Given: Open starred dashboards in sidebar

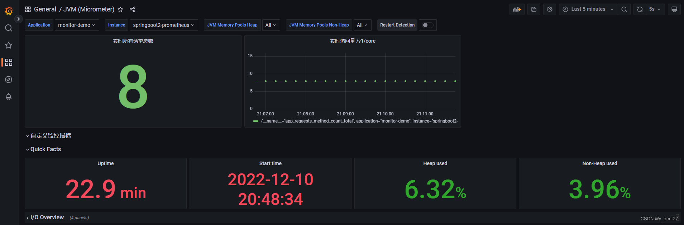Looking at the screenshot, I should click(x=9, y=45).
